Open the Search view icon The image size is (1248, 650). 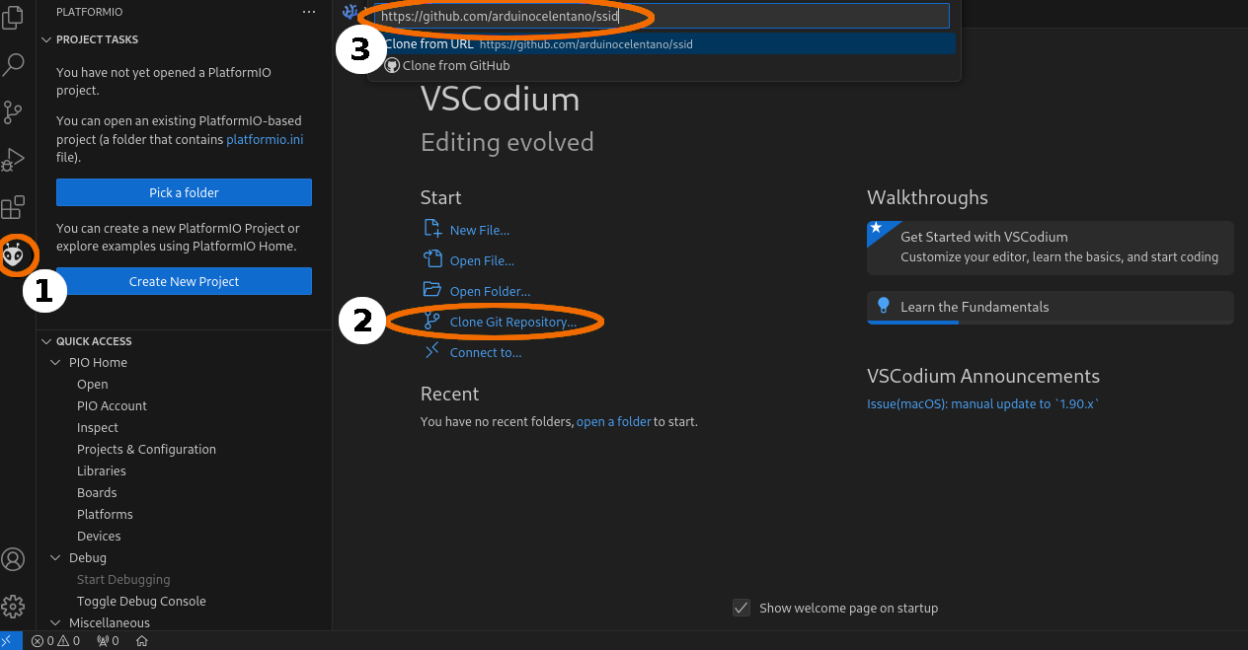13,65
